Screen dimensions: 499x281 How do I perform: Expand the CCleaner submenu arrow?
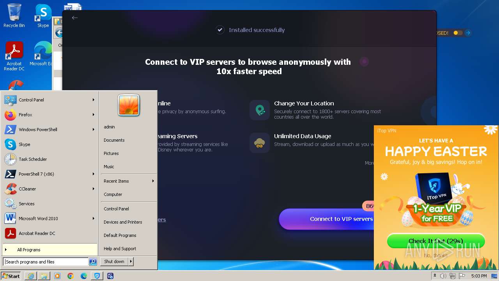click(x=94, y=189)
